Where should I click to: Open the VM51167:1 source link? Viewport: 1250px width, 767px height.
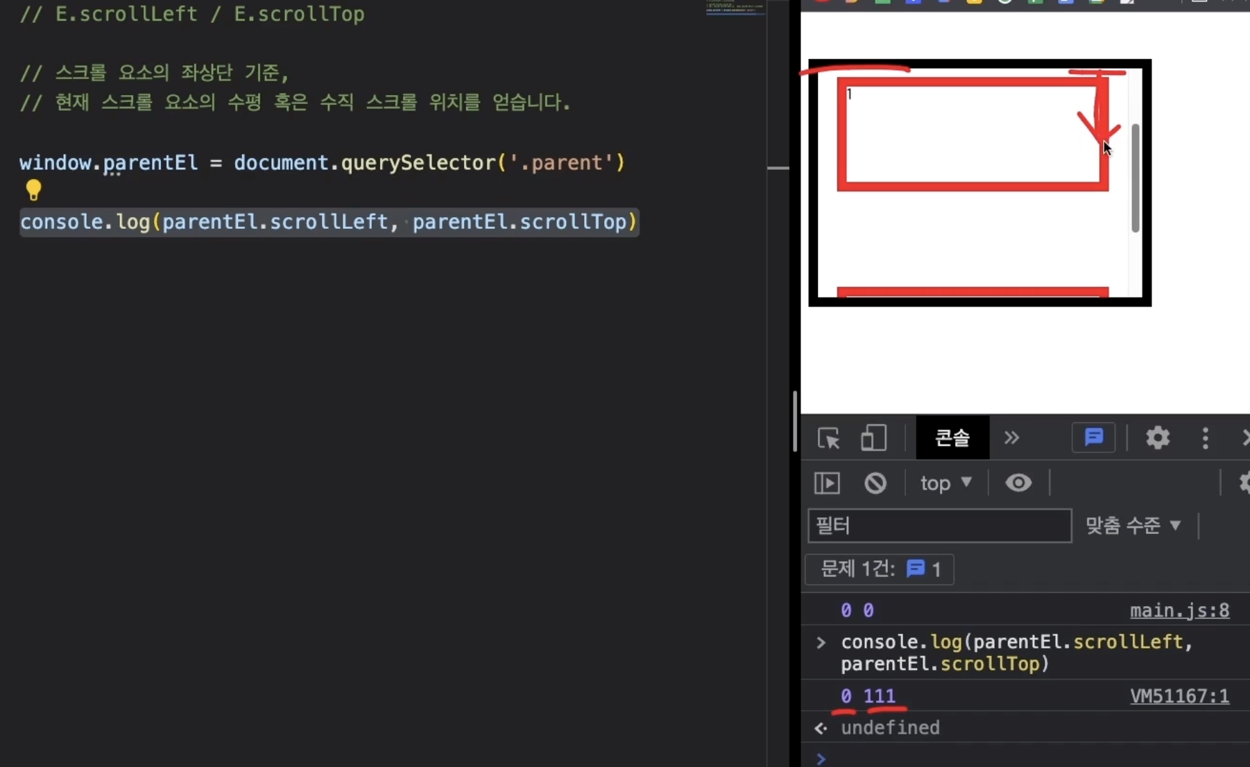pos(1179,696)
